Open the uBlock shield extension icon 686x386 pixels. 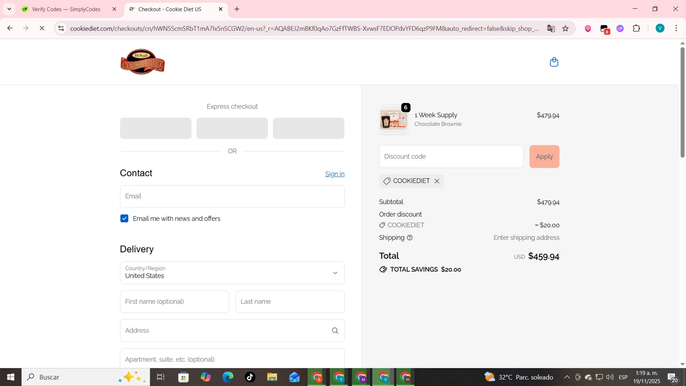tap(588, 28)
